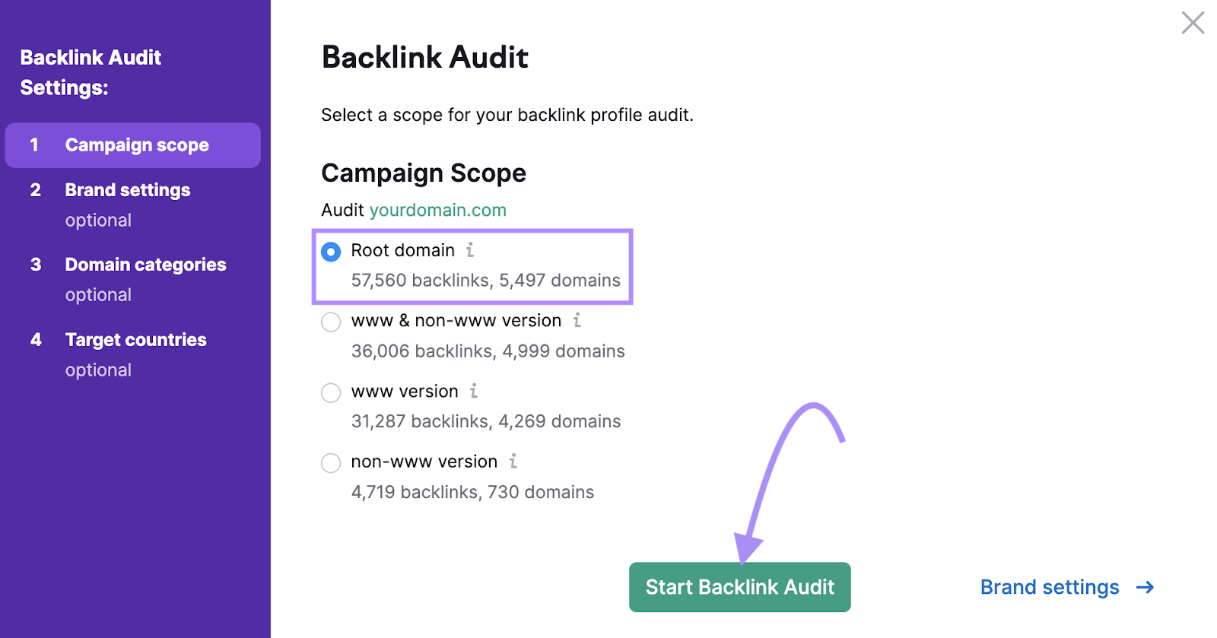Choose the www version radio button
1217x638 pixels.
tap(331, 392)
